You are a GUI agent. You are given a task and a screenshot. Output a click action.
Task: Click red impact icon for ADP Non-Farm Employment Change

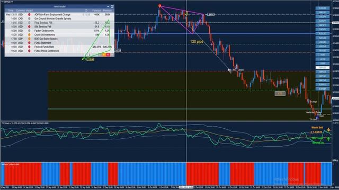(29, 14)
